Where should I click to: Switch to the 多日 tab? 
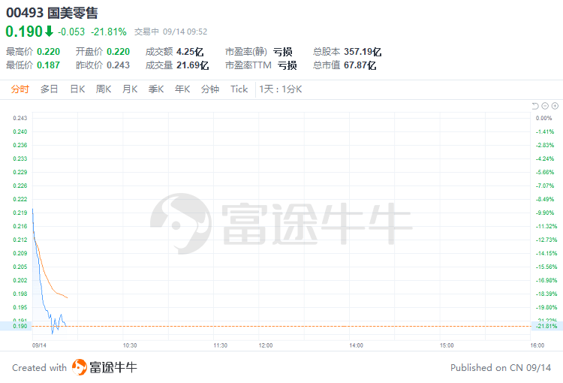pyautogui.click(x=50, y=89)
